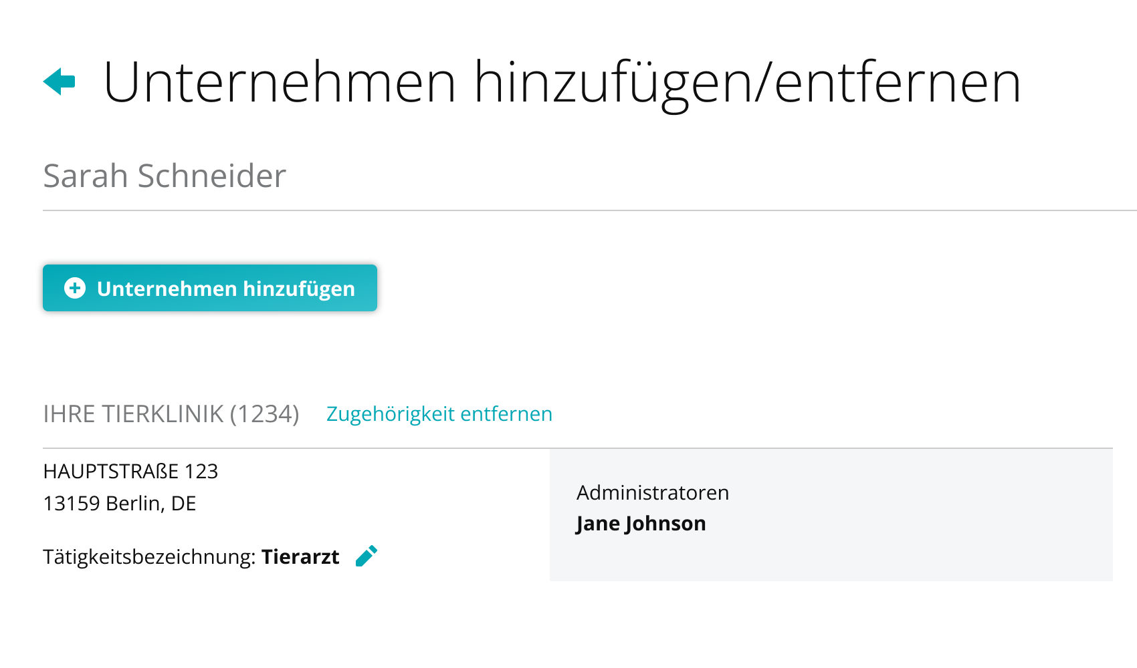Click the address line HAUPTSTRAßE 123

(130, 471)
